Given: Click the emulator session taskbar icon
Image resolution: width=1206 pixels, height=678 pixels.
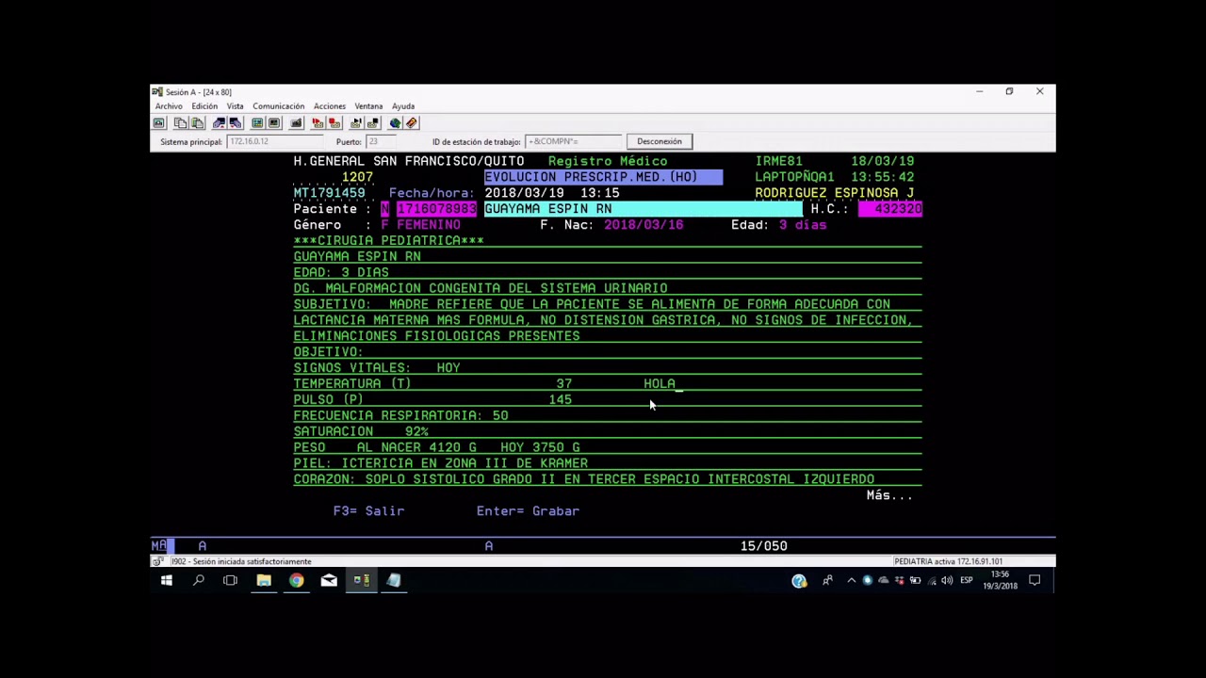Looking at the screenshot, I should [x=361, y=580].
